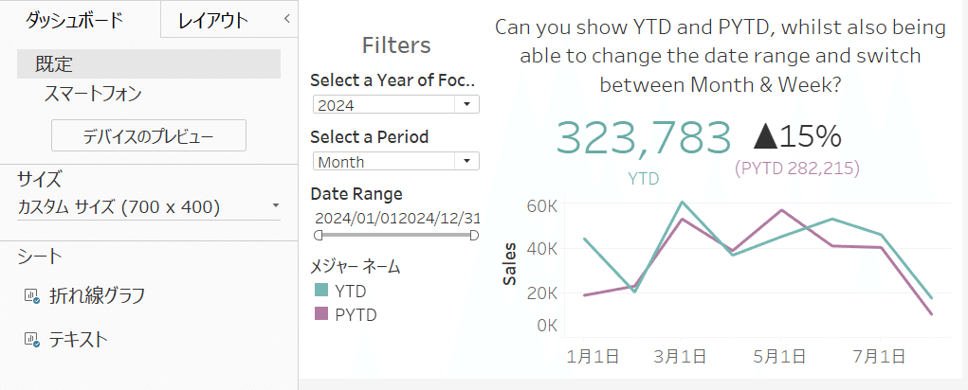
Task: Click the 323,783 YTD total
Action: click(643, 138)
